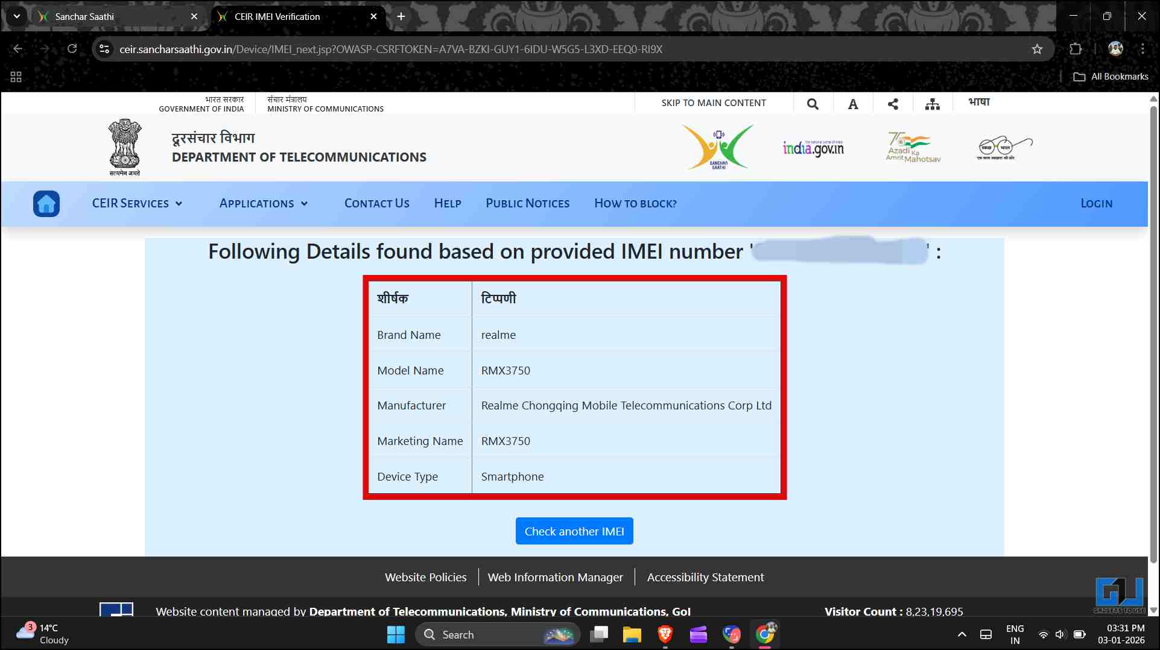This screenshot has width=1160, height=650.
Task: Click the Azadi Ka Amrit Mahotsav logo
Action: pyautogui.click(x=913, y=147)
